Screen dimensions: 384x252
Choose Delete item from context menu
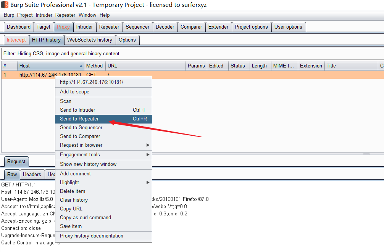pos(103,191)
